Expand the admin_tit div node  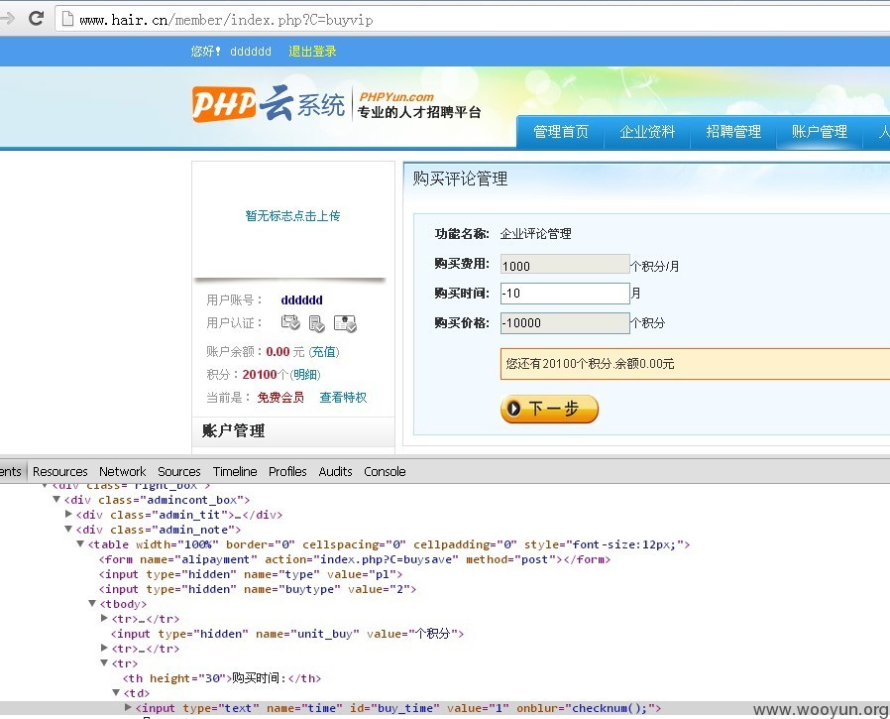[68, 514]
